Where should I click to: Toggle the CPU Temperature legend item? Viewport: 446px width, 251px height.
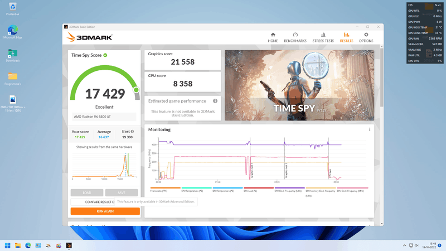tap(196, 190)
